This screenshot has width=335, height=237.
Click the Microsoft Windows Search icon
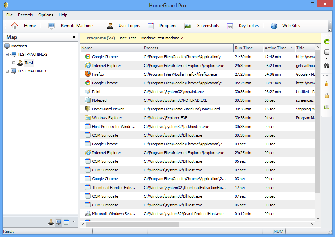(x=88, y=213)
